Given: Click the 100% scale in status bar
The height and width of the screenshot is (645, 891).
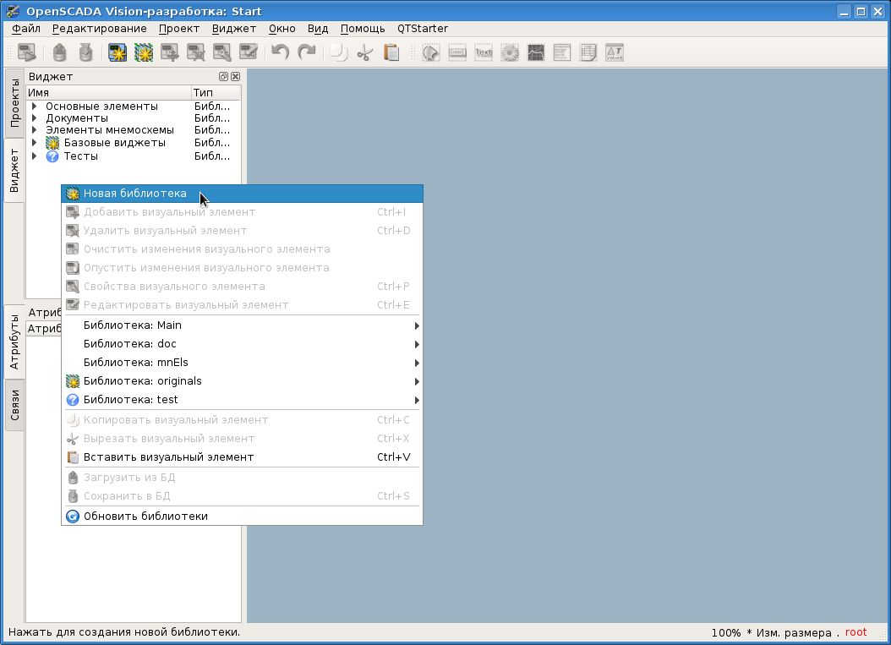Looking at the screenshot, I should tap(725, 633).
